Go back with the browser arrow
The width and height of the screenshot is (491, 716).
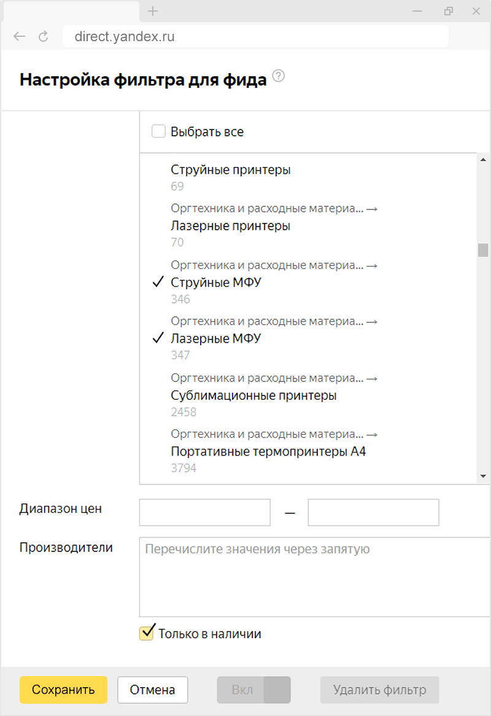(20, 37)
